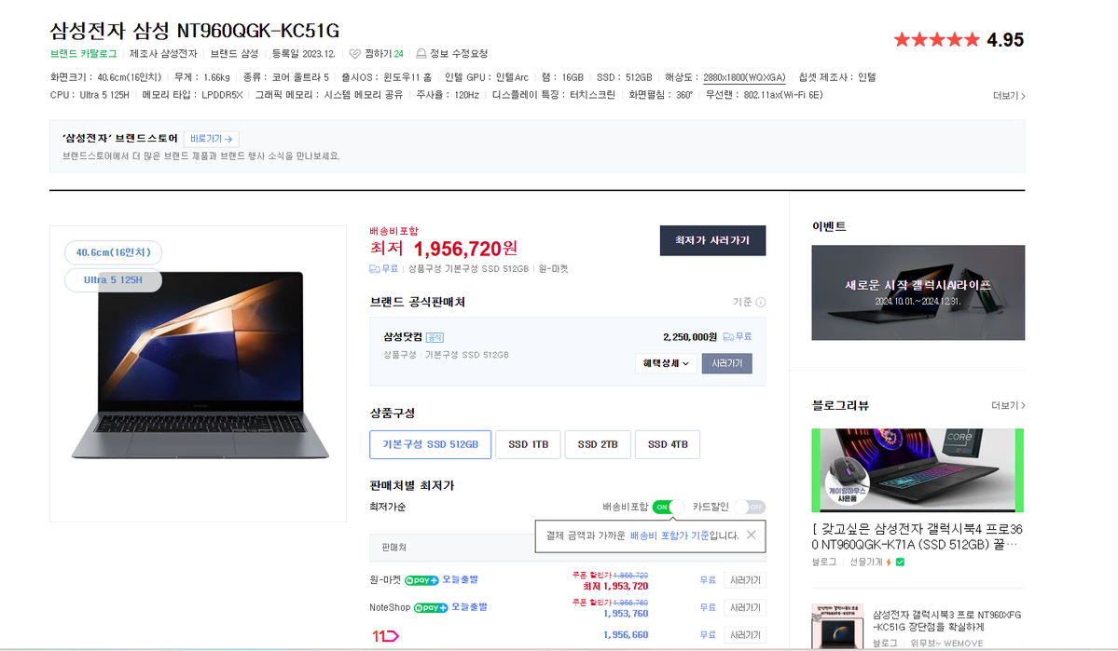Screen dimensions: 1118x651
Task: Click the delivery truck icon under the lowest price
Action: 374,269
